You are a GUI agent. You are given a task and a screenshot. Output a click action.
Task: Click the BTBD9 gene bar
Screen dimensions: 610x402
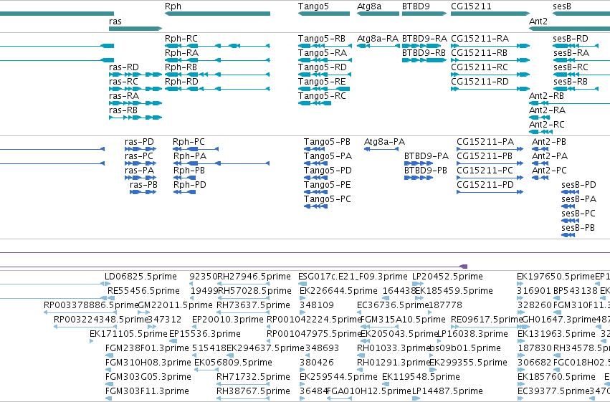pyautogui.click(x=424, y=14)
